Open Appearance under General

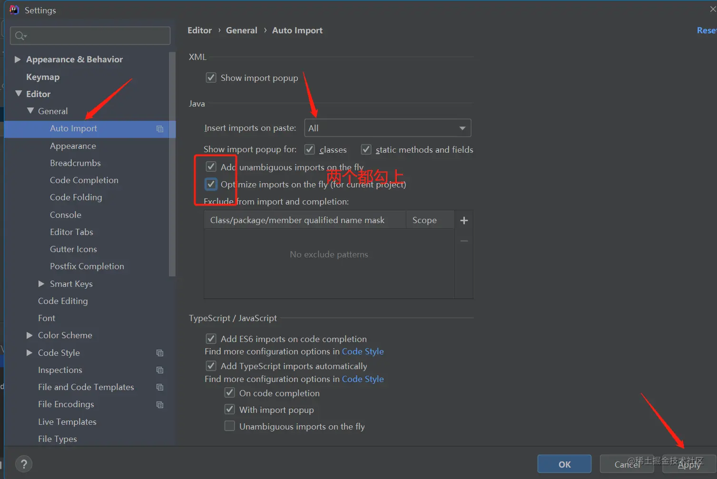tap(73, 146)
